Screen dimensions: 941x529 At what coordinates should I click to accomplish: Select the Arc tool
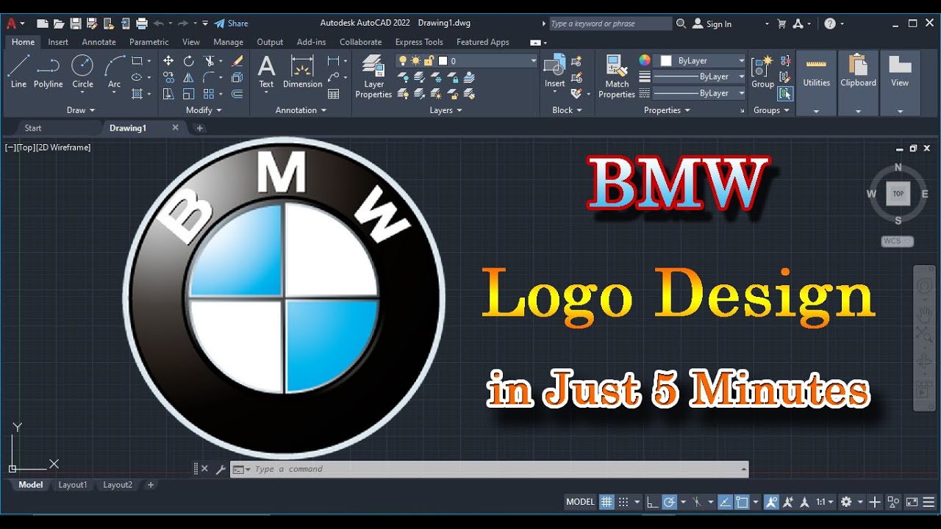[x=114, y=72]
